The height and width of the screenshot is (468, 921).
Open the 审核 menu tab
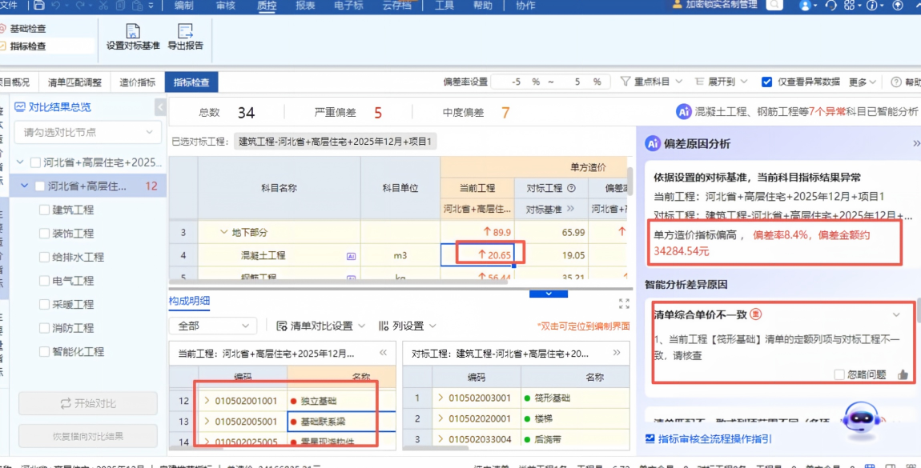pyautogui.click(x=225, y=6)
